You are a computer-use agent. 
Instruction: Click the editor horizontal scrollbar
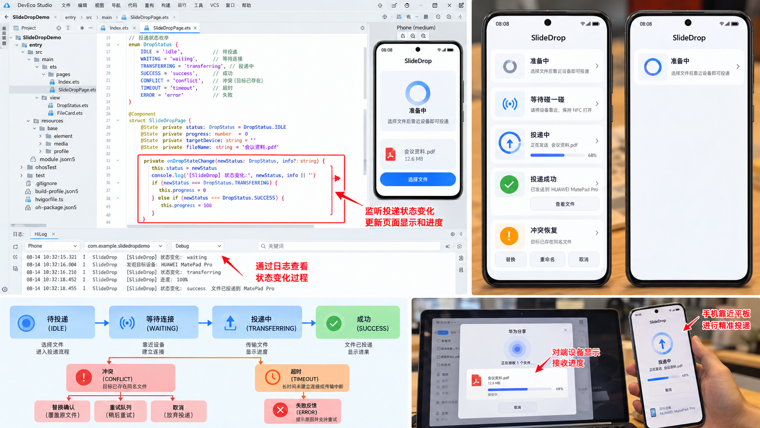pos(220,226)
